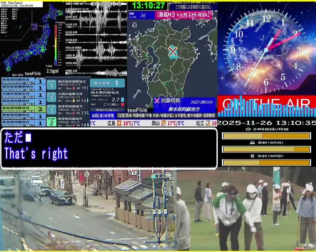
Task: Click the 最大震度 1 header banner
Action: [x=107, y=83]
